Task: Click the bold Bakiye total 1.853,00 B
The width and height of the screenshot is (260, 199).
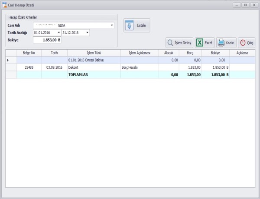Action: click(x=215, y=75)
